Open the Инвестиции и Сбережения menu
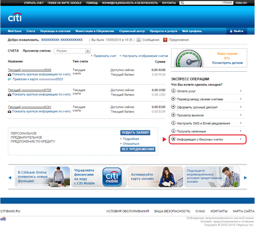 click(x=95, y=31)
